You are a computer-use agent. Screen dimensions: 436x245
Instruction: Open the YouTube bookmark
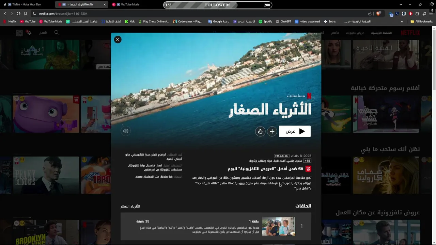point(28,21)
